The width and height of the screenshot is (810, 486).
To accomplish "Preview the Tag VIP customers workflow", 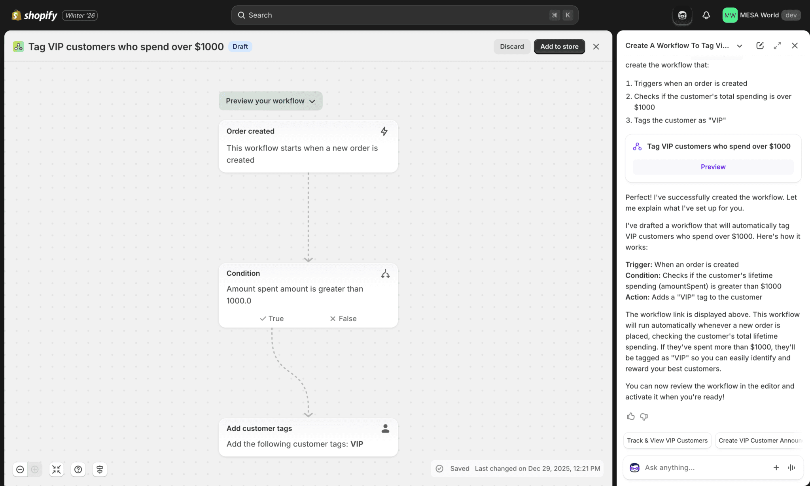I will click(713, 166).
